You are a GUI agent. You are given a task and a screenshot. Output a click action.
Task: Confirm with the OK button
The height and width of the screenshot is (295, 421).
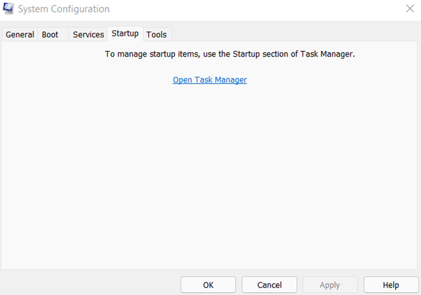[208, 285]
